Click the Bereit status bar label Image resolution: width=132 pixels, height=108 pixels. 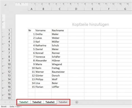[4, 107]
